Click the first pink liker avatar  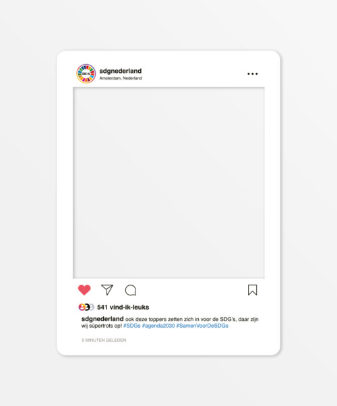(x=82, y=307)
